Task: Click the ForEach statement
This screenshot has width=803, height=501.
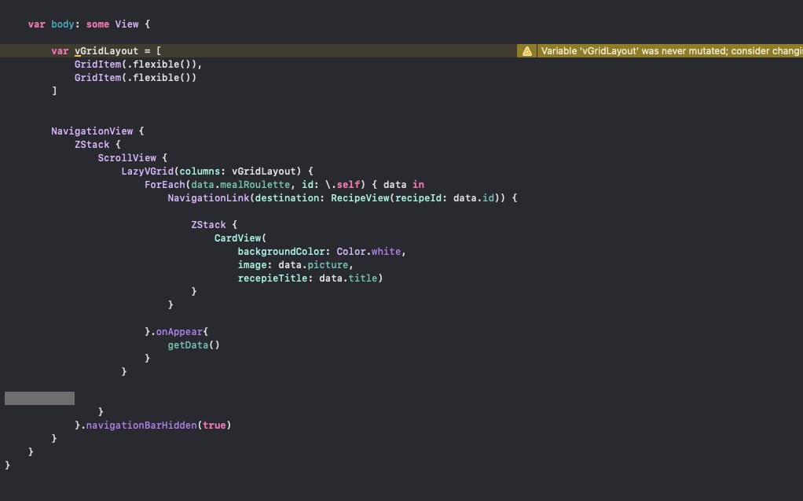Action: click(165, 185)
